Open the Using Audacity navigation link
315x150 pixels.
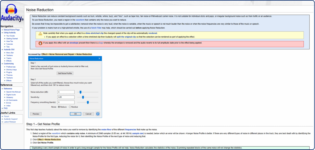(10, 32)
